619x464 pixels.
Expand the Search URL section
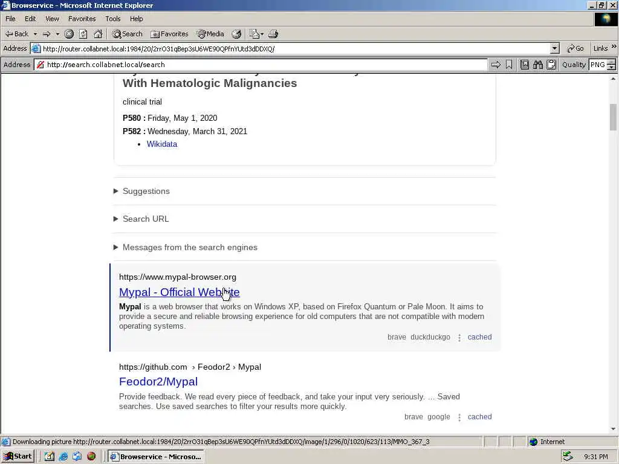click(x=141, y=219)
